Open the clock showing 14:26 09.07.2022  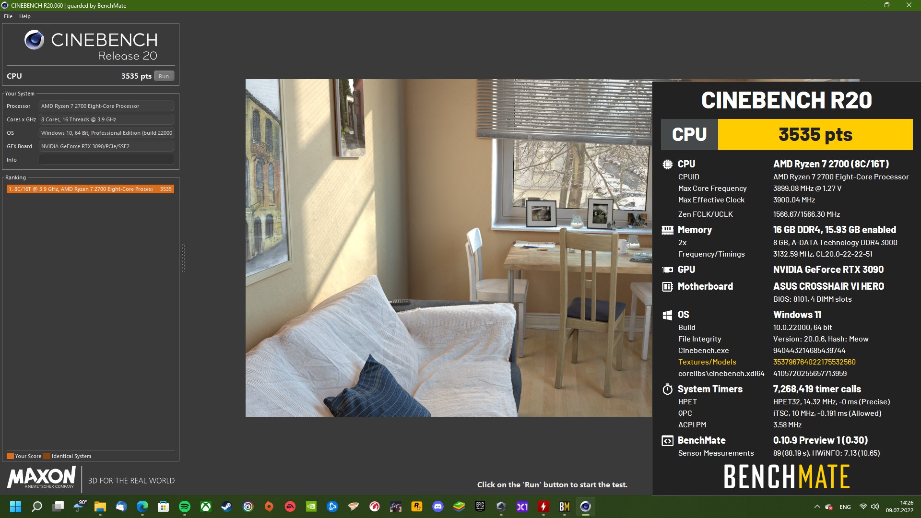[x=899, y=506]
